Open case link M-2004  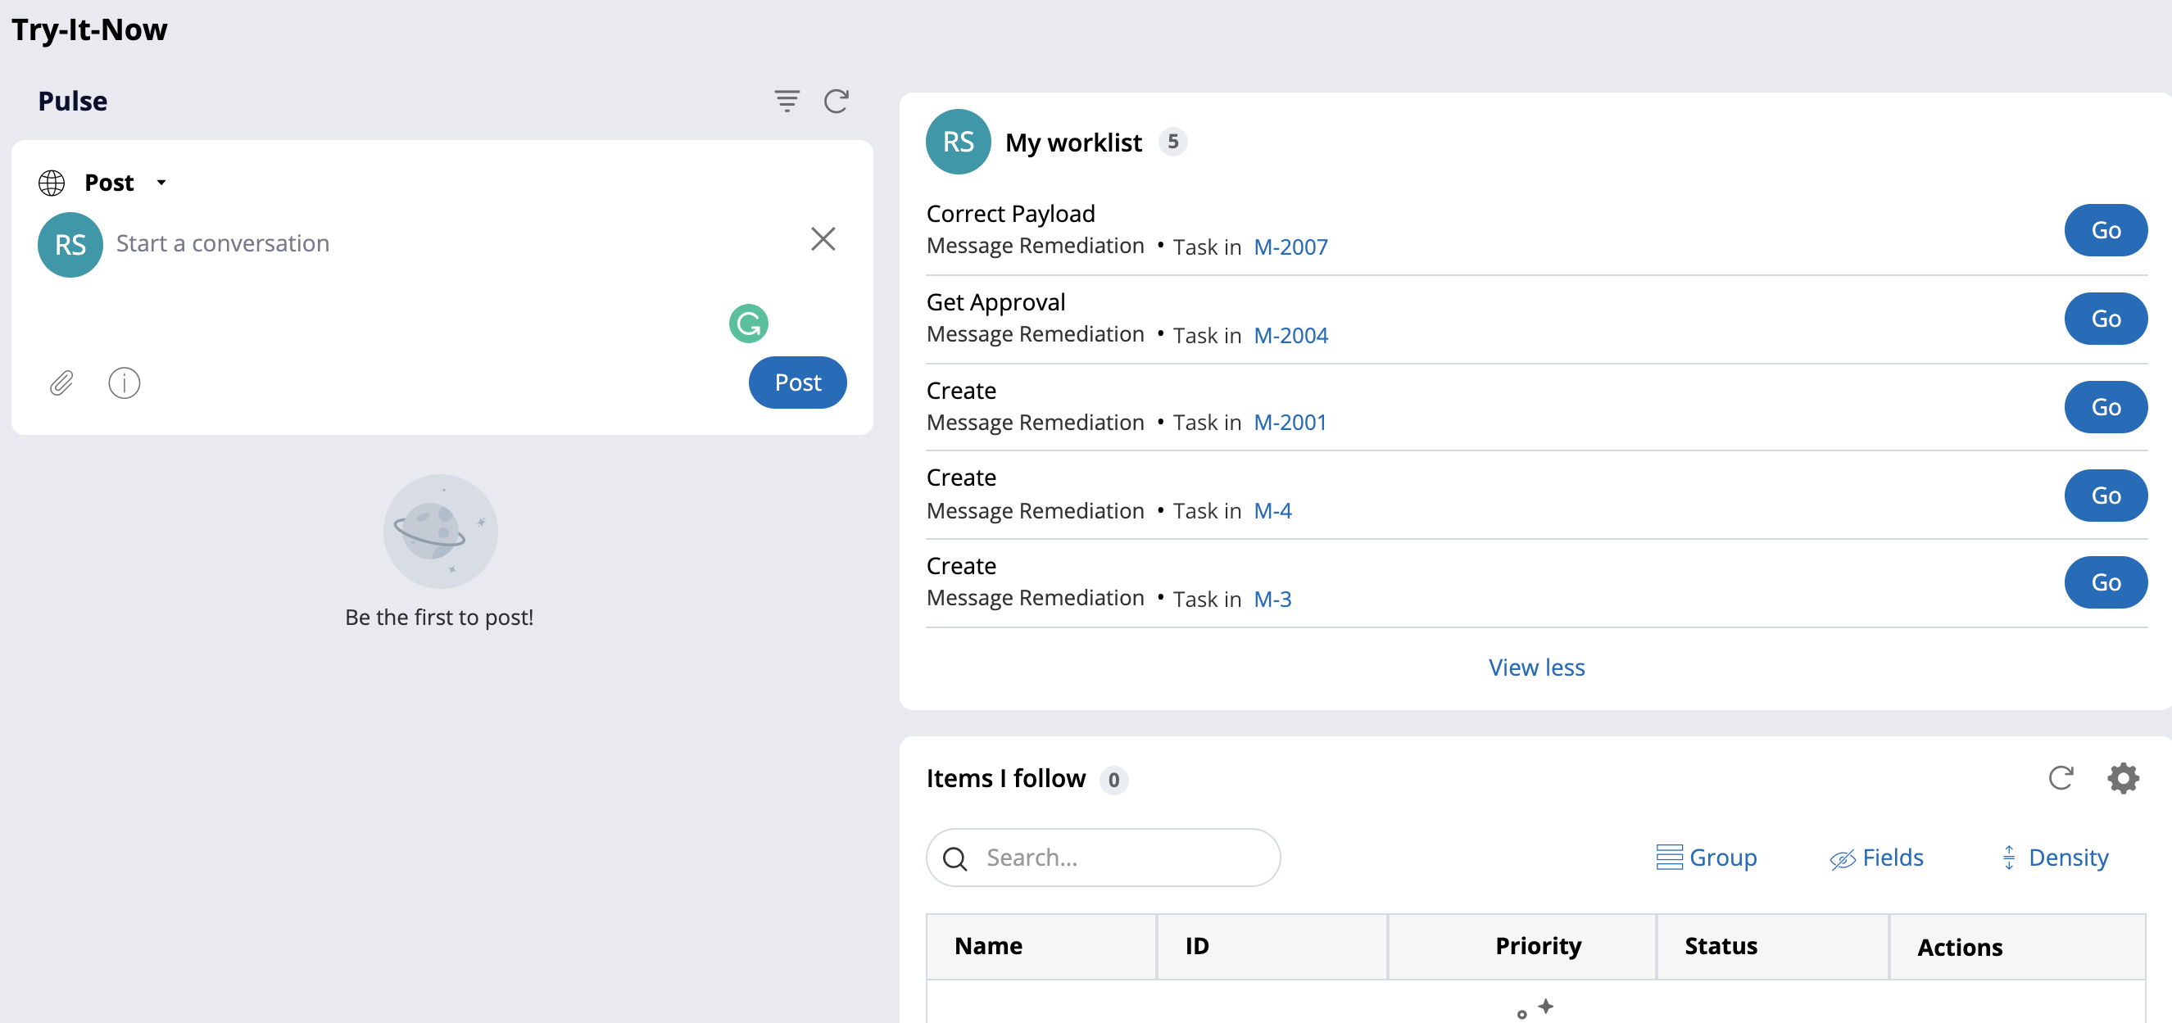[1290, 335]
